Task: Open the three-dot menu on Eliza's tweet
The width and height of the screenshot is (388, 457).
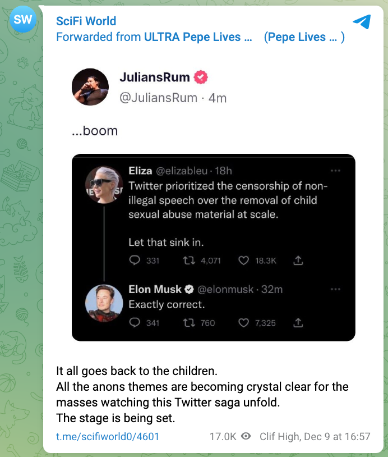Action: pos(335,171)
